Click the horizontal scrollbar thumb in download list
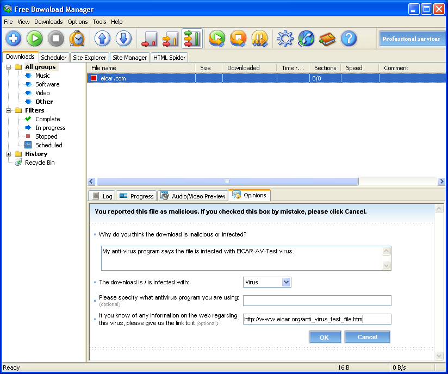 tap(227, 182)
